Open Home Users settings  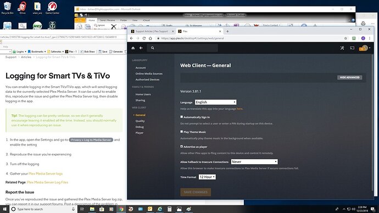tap(143, 94)
